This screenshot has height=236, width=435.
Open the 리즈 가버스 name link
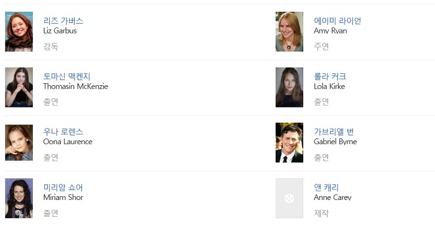coord(63,20)
